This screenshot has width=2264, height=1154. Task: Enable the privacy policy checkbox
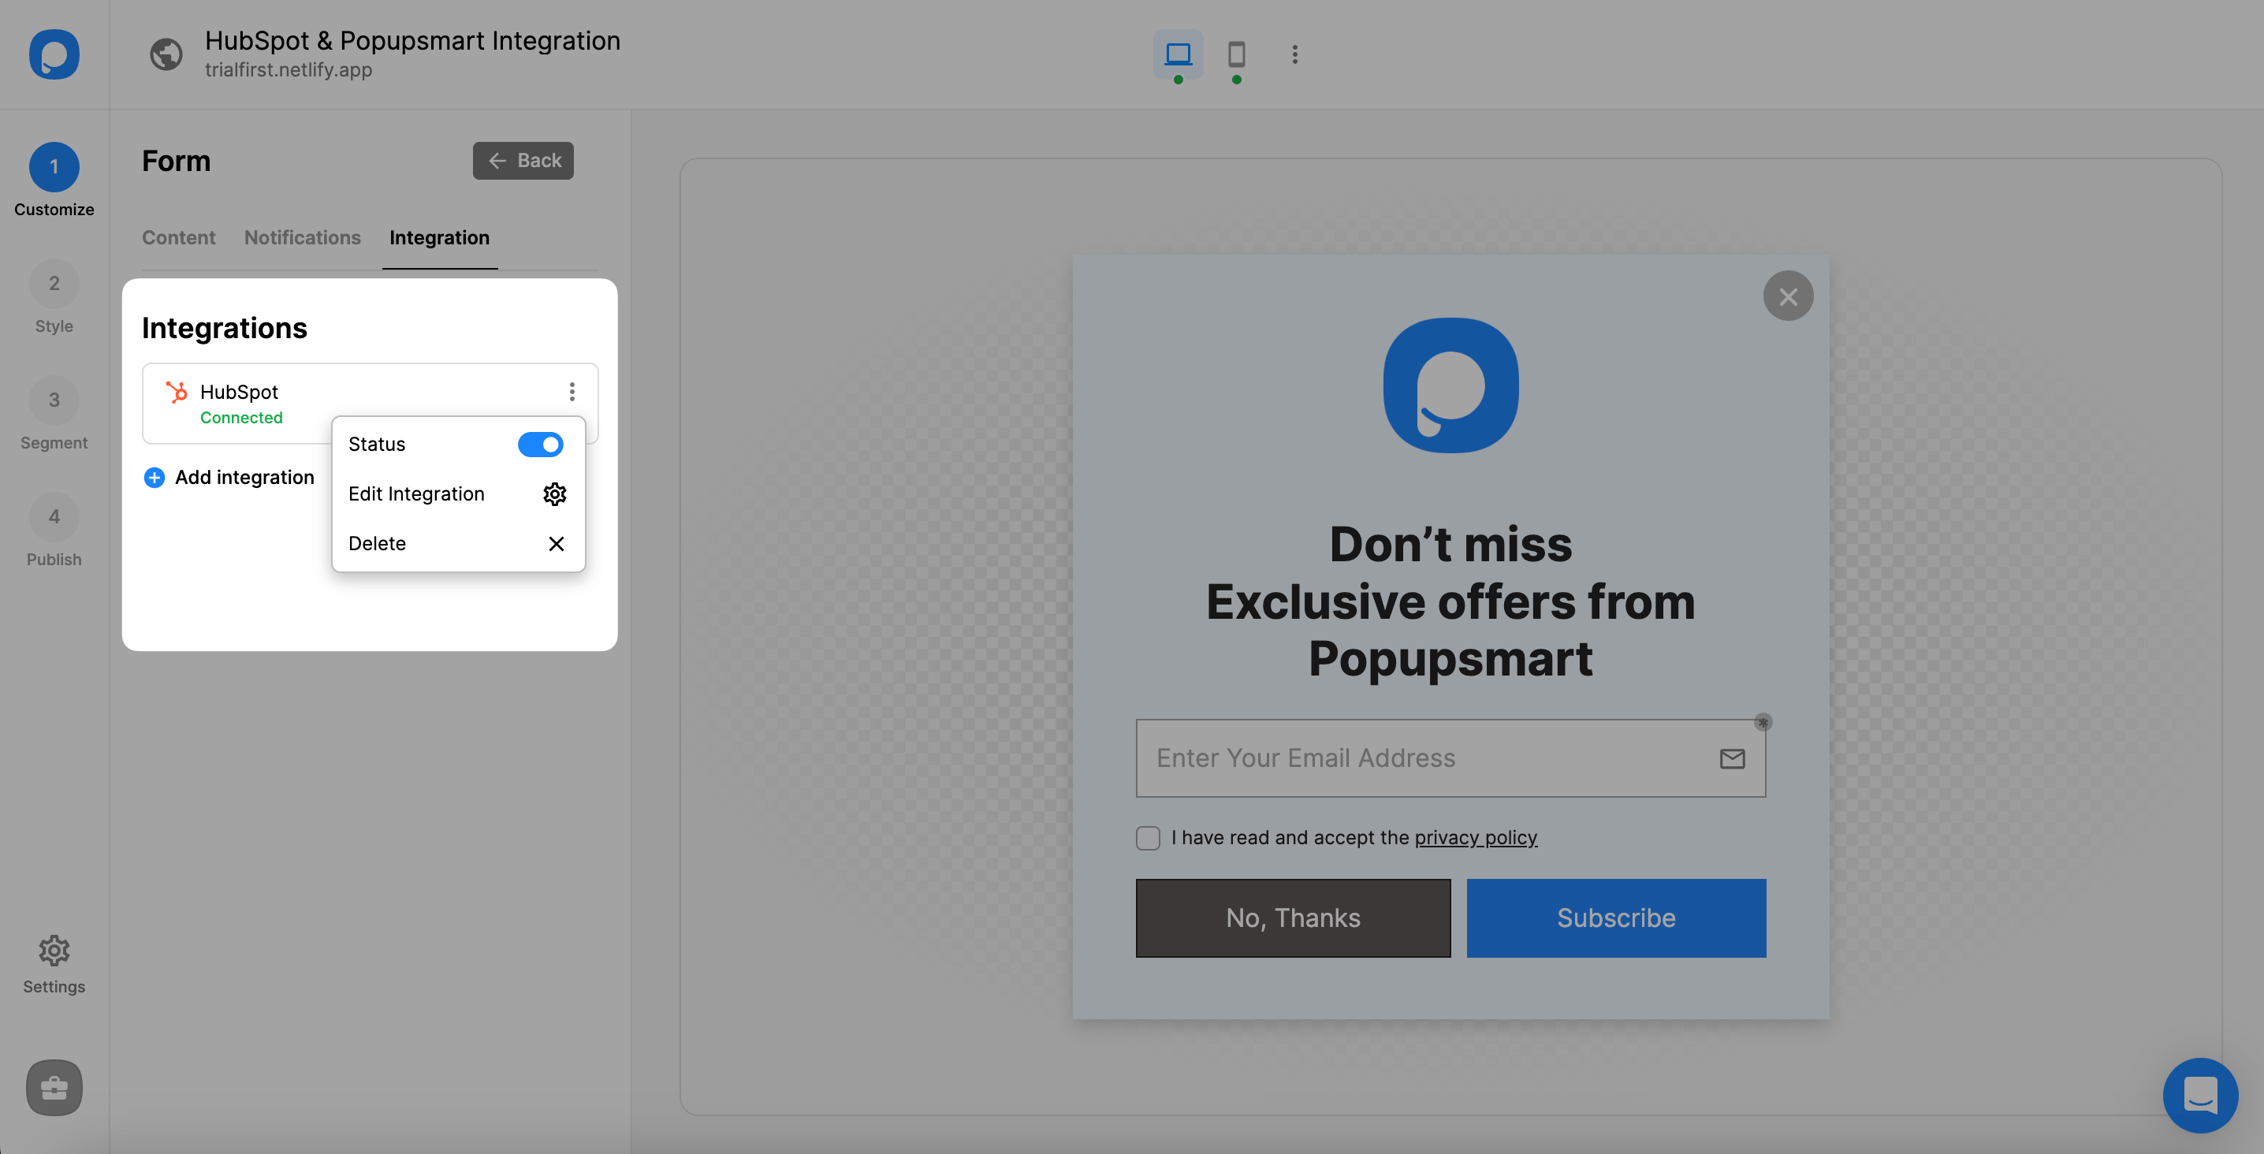1147,836
